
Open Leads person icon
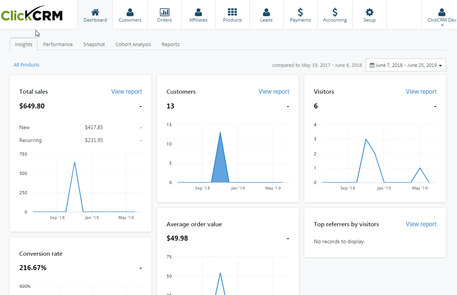click(x=266, y=12)
